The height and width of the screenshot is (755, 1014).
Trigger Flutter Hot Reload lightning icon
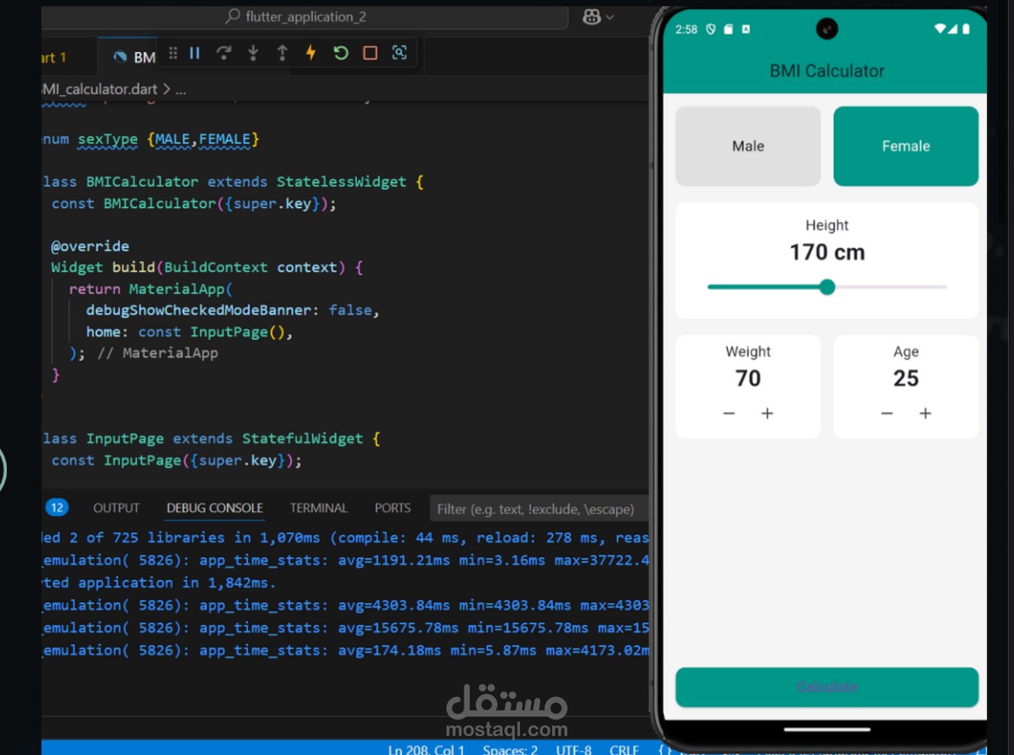311,52
